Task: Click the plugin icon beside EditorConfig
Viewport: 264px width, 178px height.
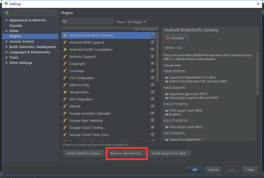Action: tap(65, 85)
